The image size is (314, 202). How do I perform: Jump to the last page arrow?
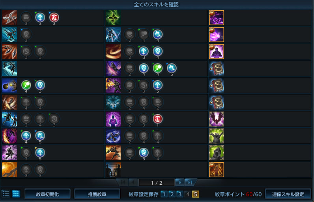(190, 182)
